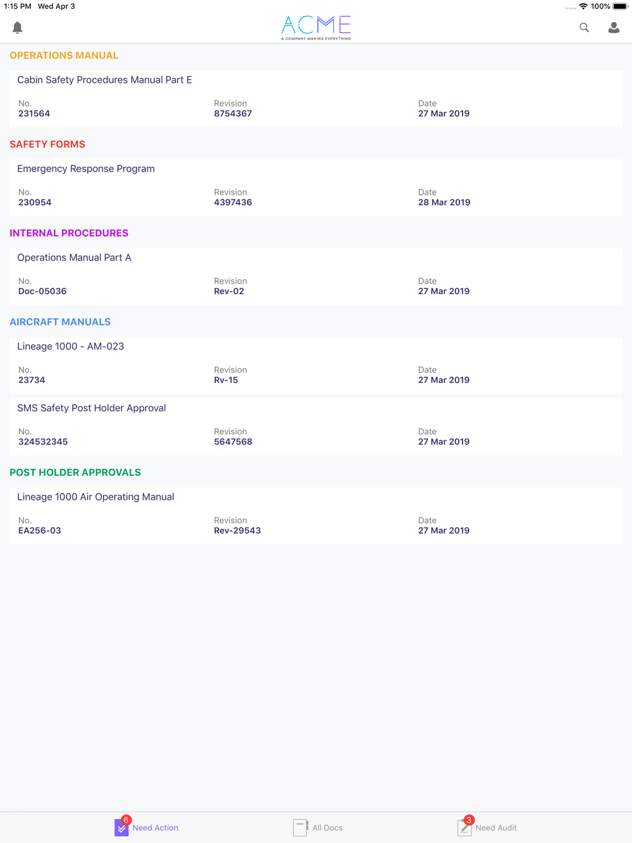Image resolution: width=632 pixels, height=843 pixels.
Task: Tap the All Docs document icon
Action: pyautogui.click(x=300, y=827)
